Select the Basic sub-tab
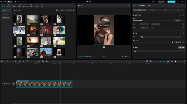This screenshot has height=104, width=187. tap(139, 10)
